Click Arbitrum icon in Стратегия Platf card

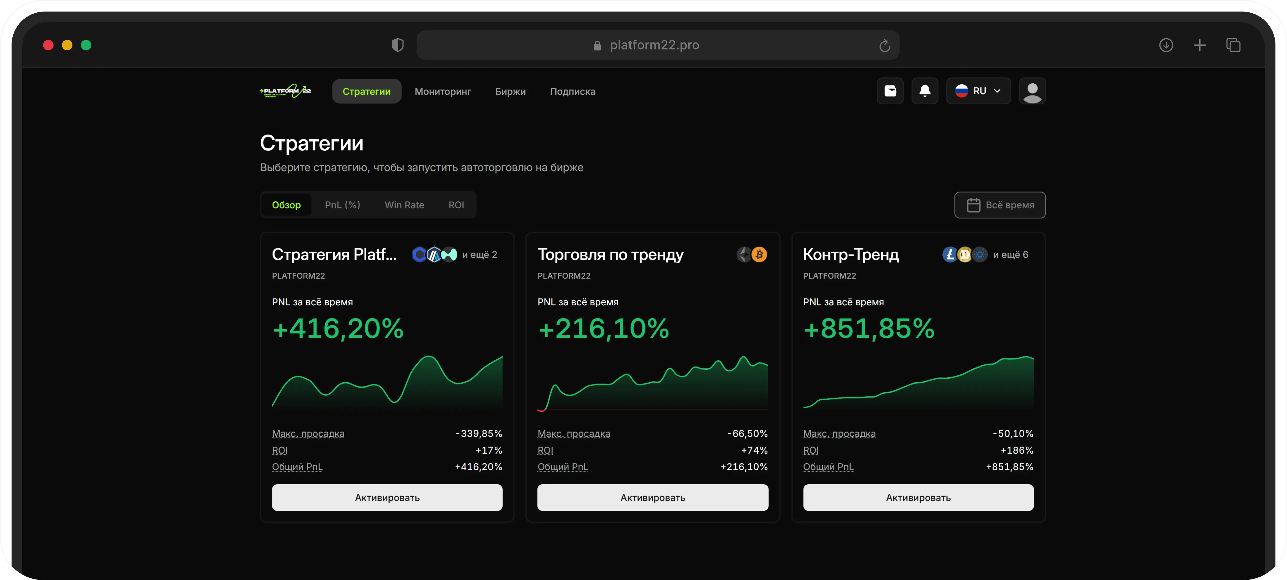coord(434,255)
